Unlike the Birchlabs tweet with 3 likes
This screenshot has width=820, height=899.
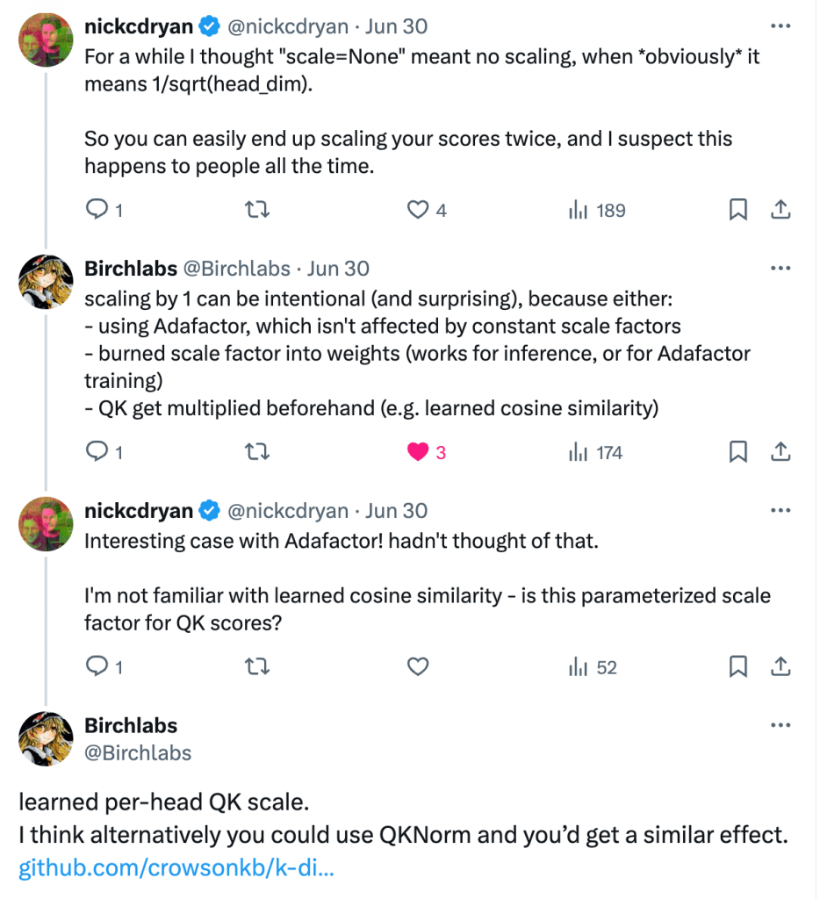click(419, 452)
